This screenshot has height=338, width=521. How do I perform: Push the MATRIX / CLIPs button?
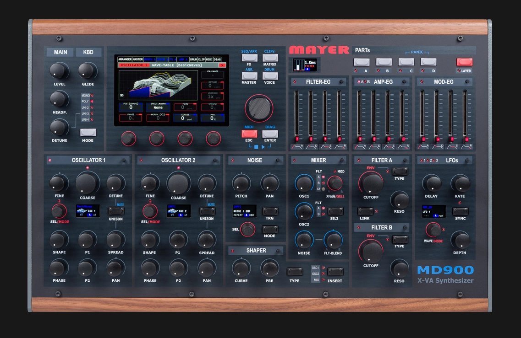[x=270, y=58]
